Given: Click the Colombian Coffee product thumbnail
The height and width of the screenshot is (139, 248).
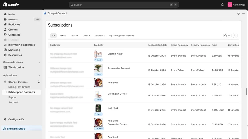Looking at the screenshot, I should click(98, 94).
